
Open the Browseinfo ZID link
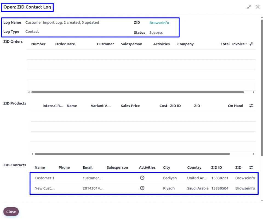[x=159, y=23]
